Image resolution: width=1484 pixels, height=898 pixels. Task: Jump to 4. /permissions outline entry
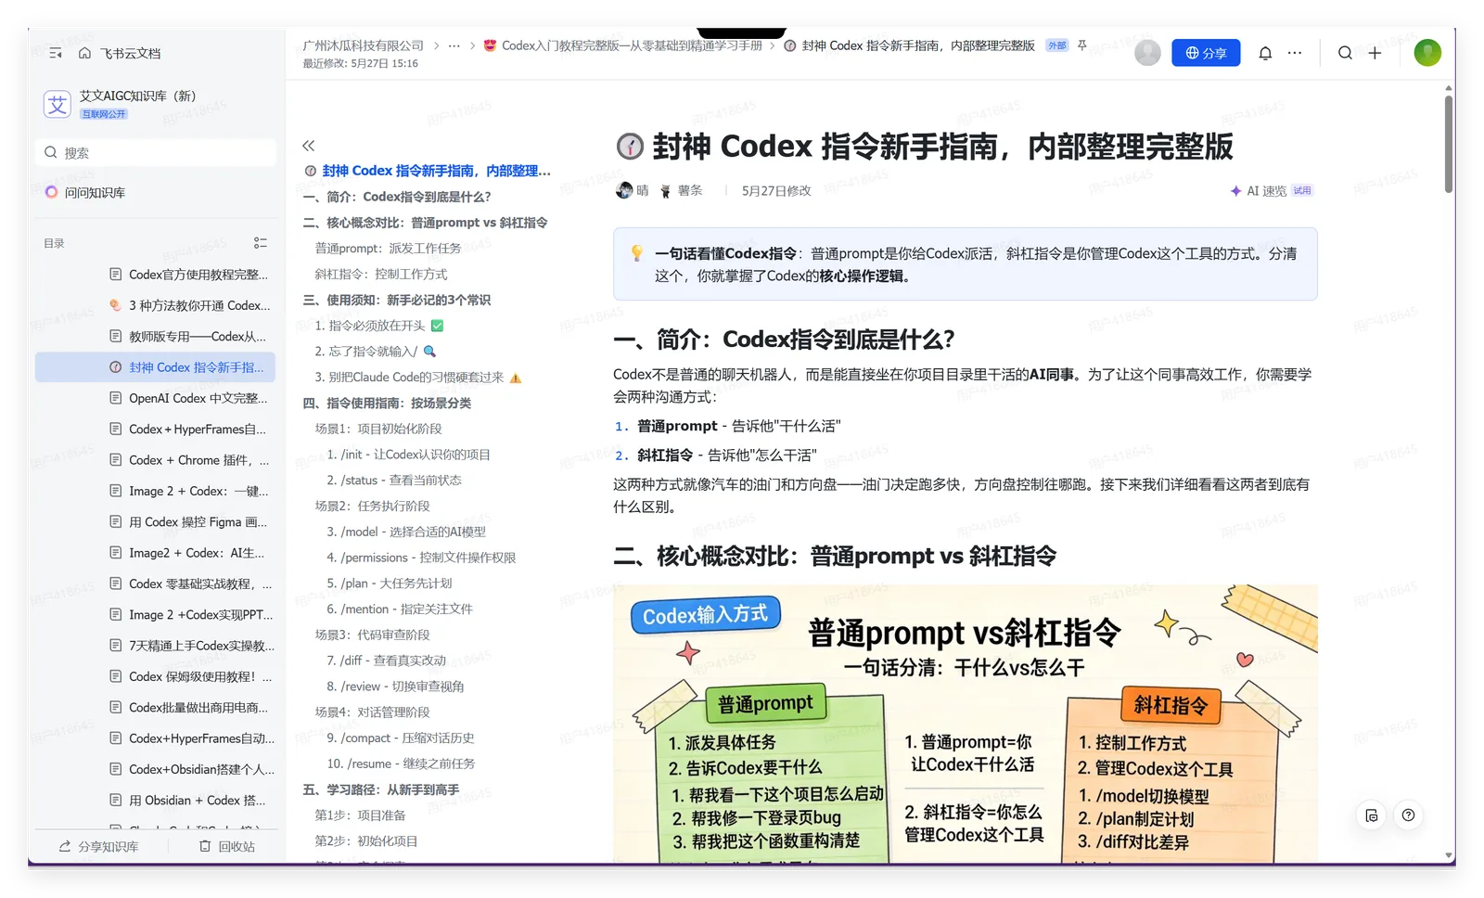(x=421, y=558)
